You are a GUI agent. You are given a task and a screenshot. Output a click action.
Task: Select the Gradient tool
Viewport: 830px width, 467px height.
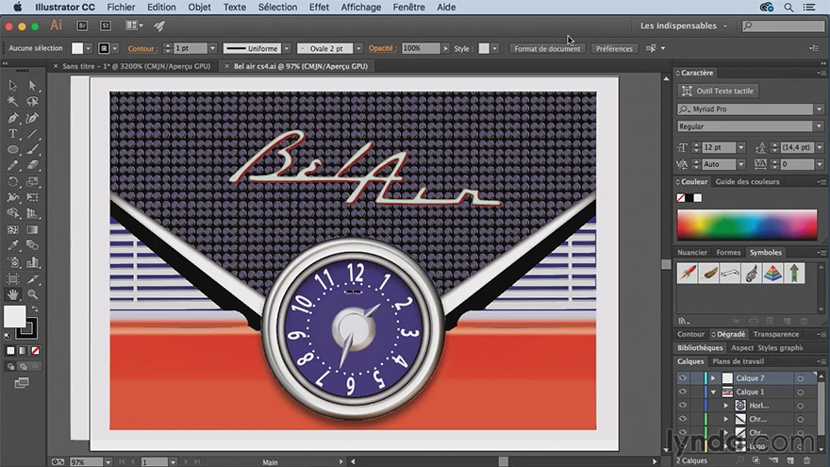tap(32, 230)
